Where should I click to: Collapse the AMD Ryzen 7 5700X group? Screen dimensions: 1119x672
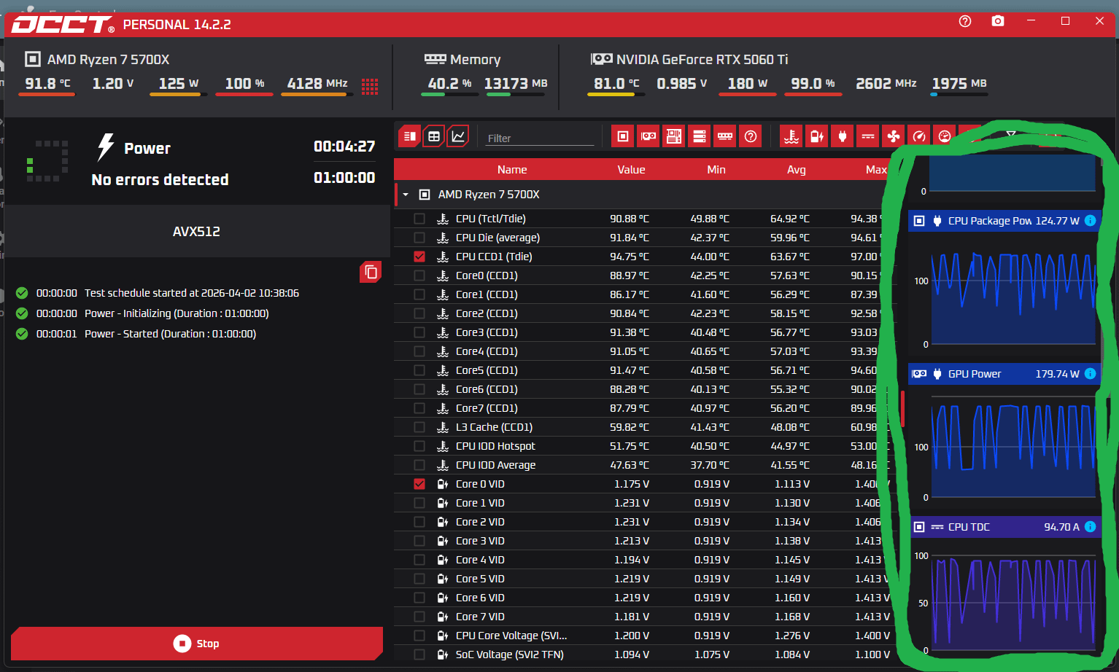[406, 195]
